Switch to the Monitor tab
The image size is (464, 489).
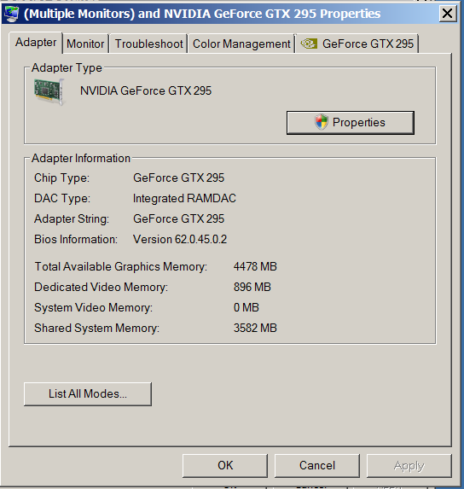pyautogui.click(x=85, y=44)
